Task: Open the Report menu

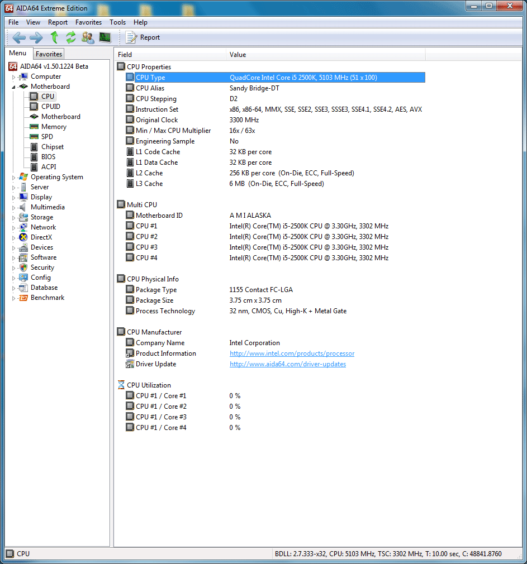Action: tap(58, 22)
